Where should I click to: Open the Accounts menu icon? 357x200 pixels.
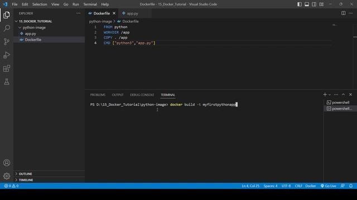[x=7, y=163]
